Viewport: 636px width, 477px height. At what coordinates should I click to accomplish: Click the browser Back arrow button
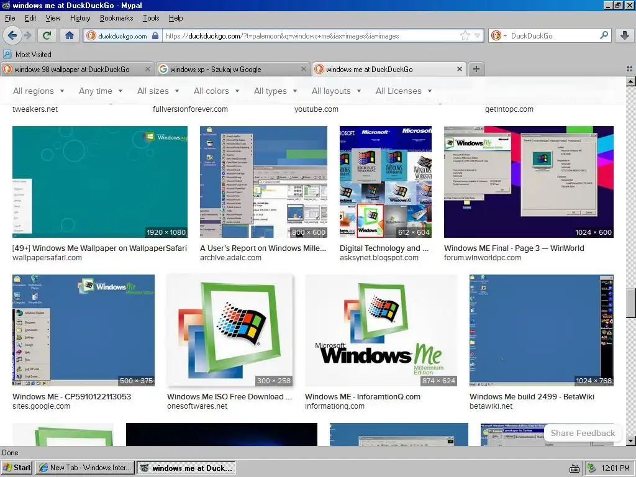coord(12,35)
